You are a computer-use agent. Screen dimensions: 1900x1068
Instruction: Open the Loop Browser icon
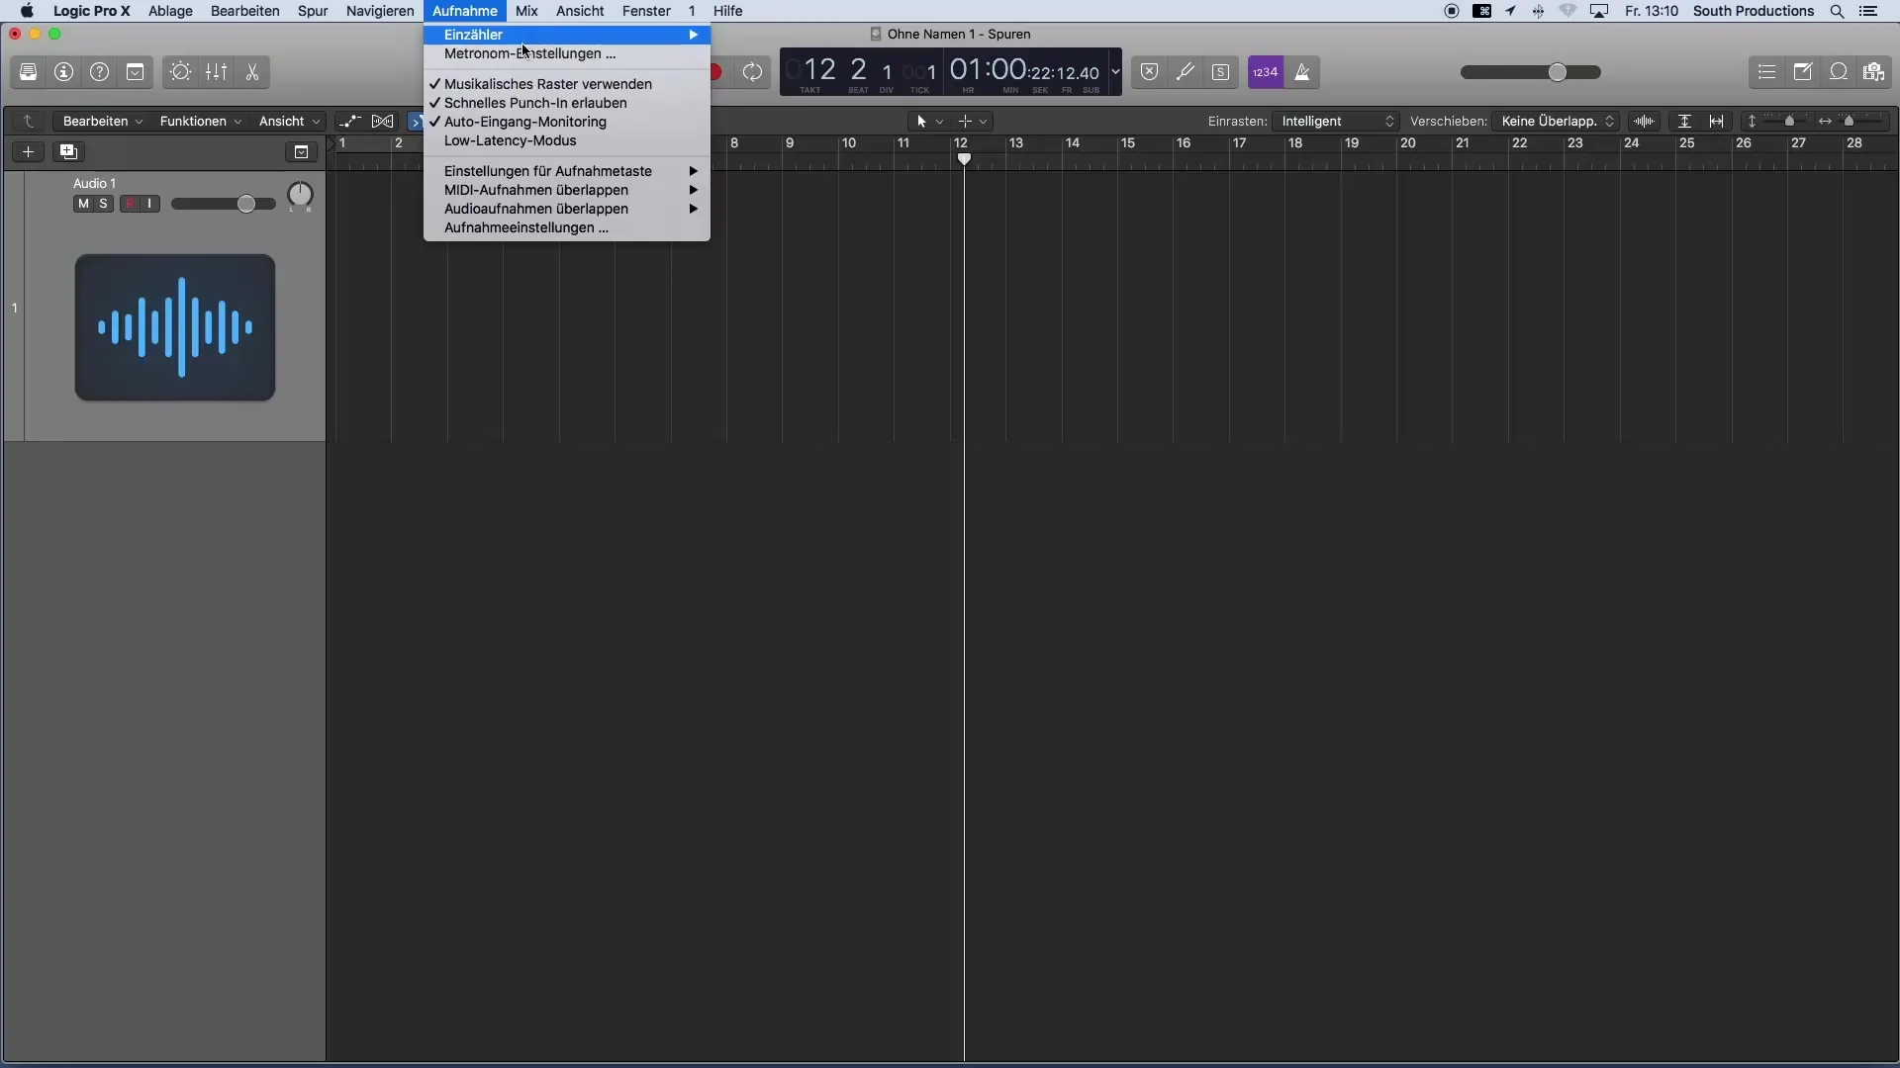coord(1839,72)
